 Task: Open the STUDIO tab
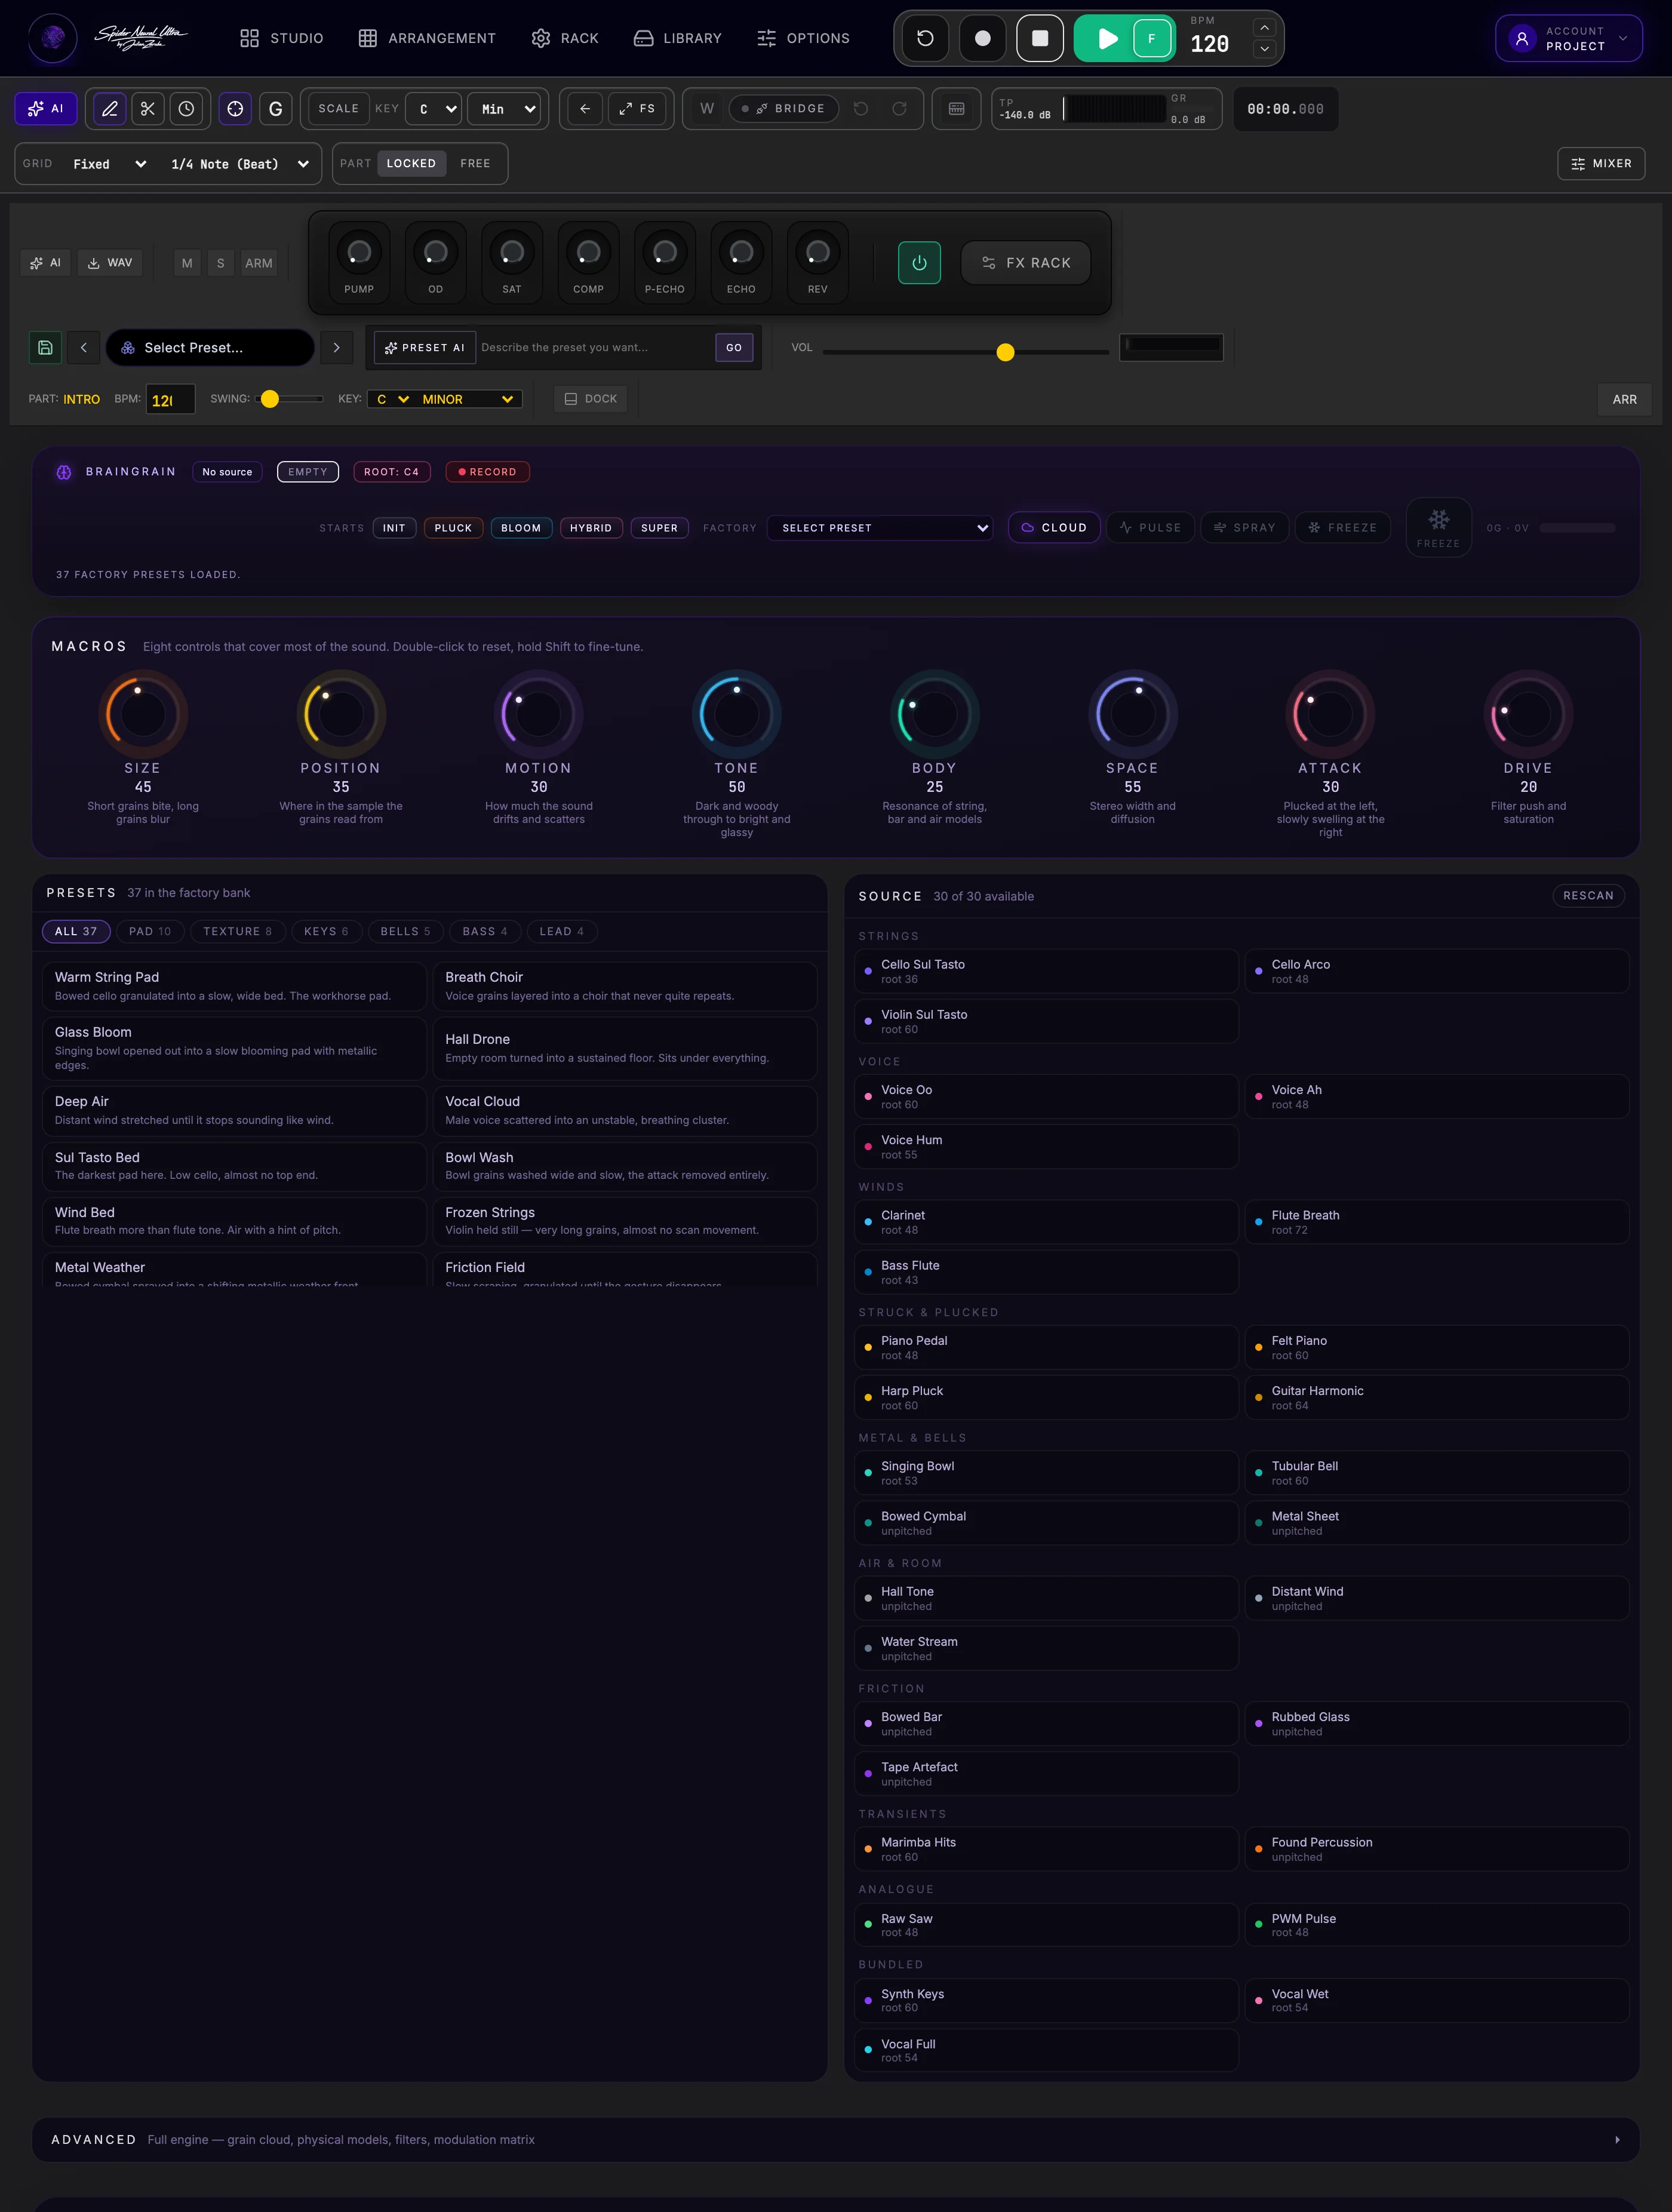(282, 38)
